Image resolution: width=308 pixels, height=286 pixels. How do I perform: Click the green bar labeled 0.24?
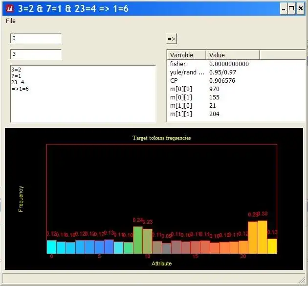(138, 240)
